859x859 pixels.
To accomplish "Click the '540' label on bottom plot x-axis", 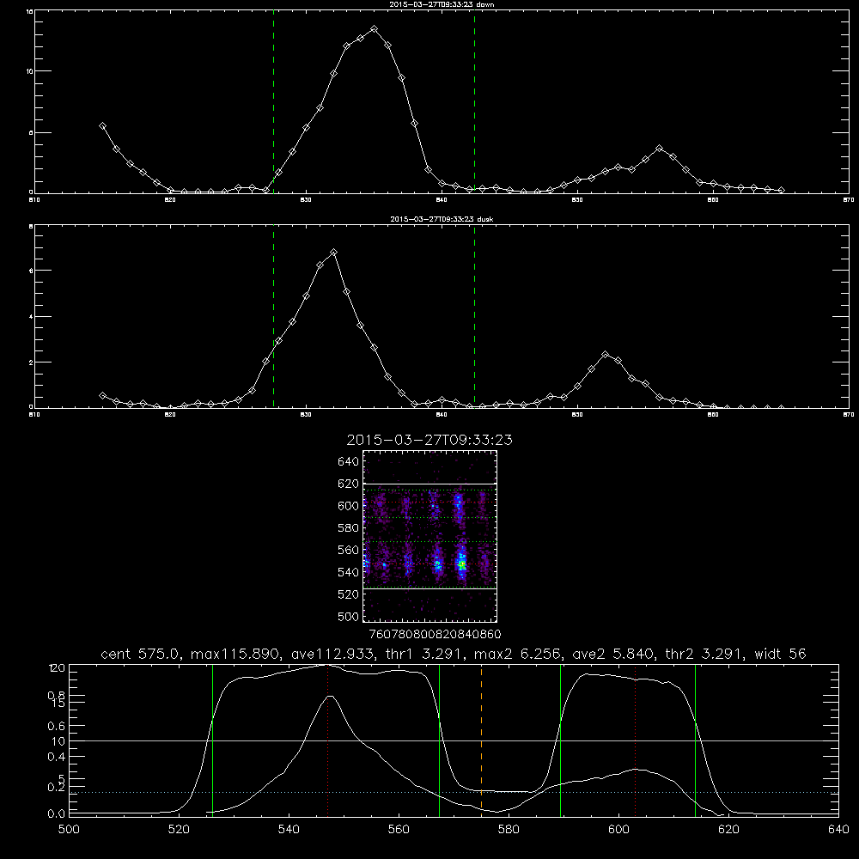I will (x=289, y=830).
